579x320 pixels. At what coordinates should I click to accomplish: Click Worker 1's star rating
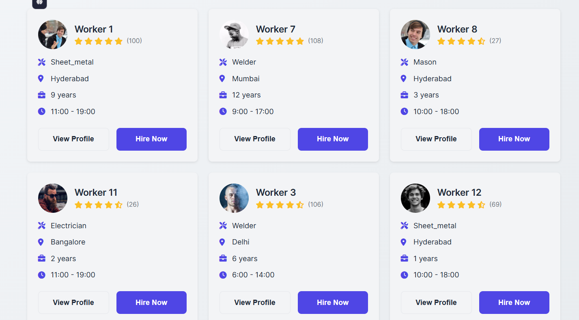[99, 41]
